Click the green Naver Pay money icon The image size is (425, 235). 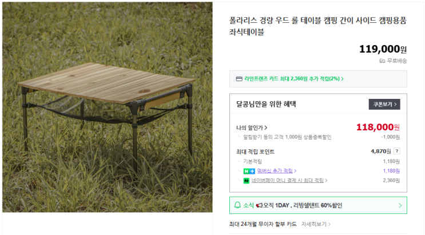[247, 181]
